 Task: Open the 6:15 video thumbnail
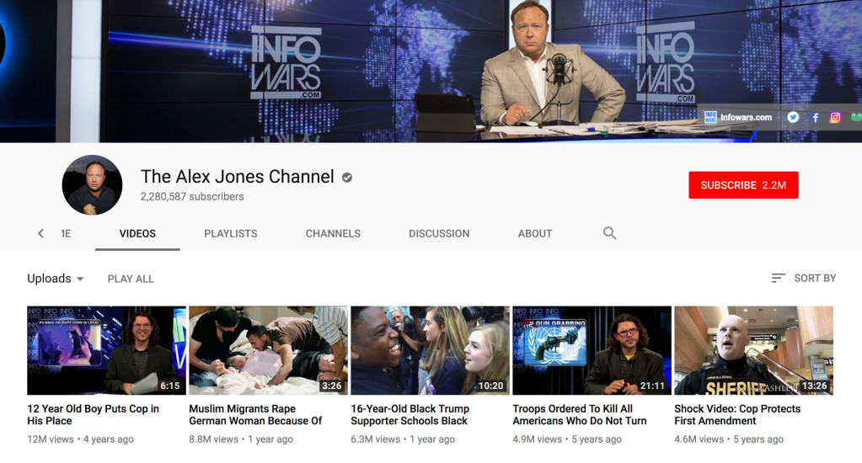point(106,350)
